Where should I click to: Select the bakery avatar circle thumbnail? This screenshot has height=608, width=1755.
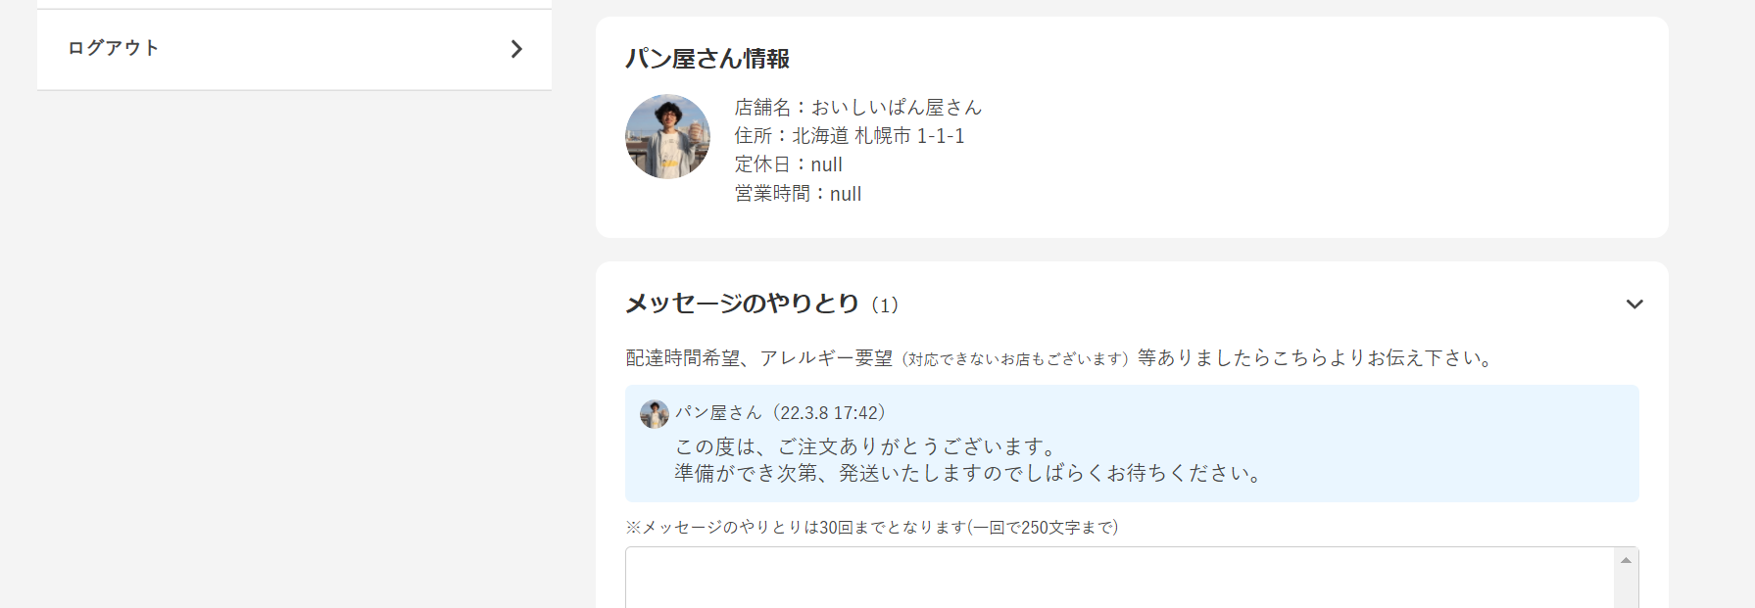point(667,137)
